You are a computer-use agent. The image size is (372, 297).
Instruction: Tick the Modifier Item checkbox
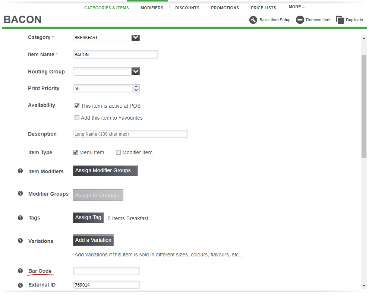point(119,152)
